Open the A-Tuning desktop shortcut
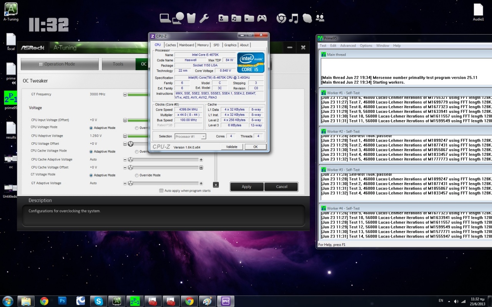Screen dimensions: 492x307 tap(11, 12)
